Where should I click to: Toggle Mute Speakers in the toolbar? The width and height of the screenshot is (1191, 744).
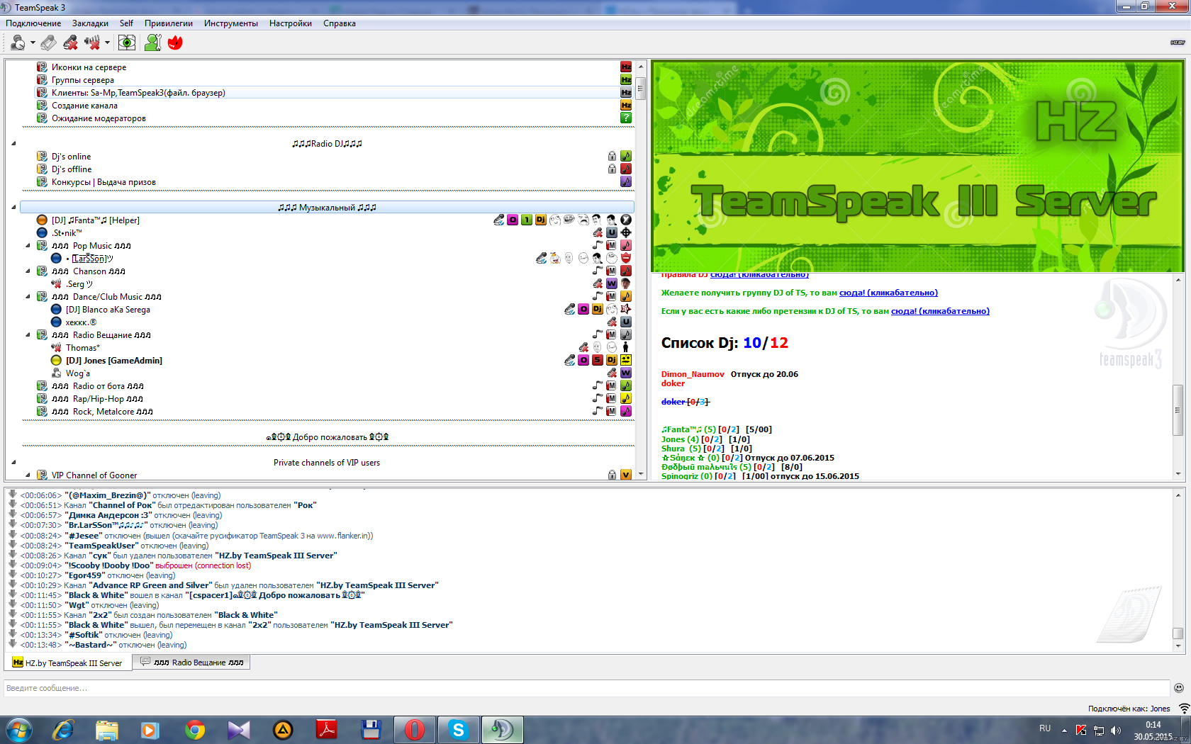click(92, 43)
